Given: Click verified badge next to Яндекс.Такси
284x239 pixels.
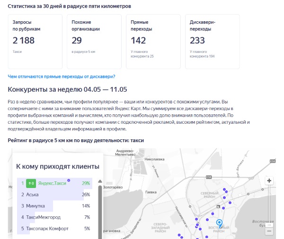Looking at the screenshot, I should tap(69, 180).
